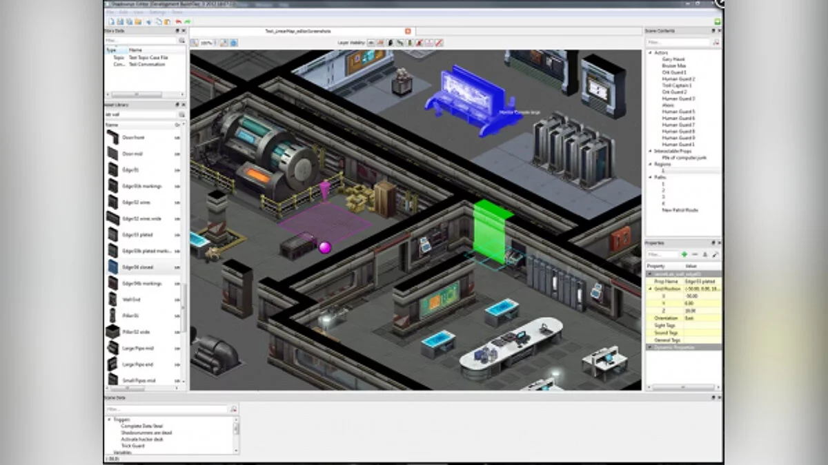Toggle the last Layer Visibility button
The image size is (828, 465).
tap(439, 43)
